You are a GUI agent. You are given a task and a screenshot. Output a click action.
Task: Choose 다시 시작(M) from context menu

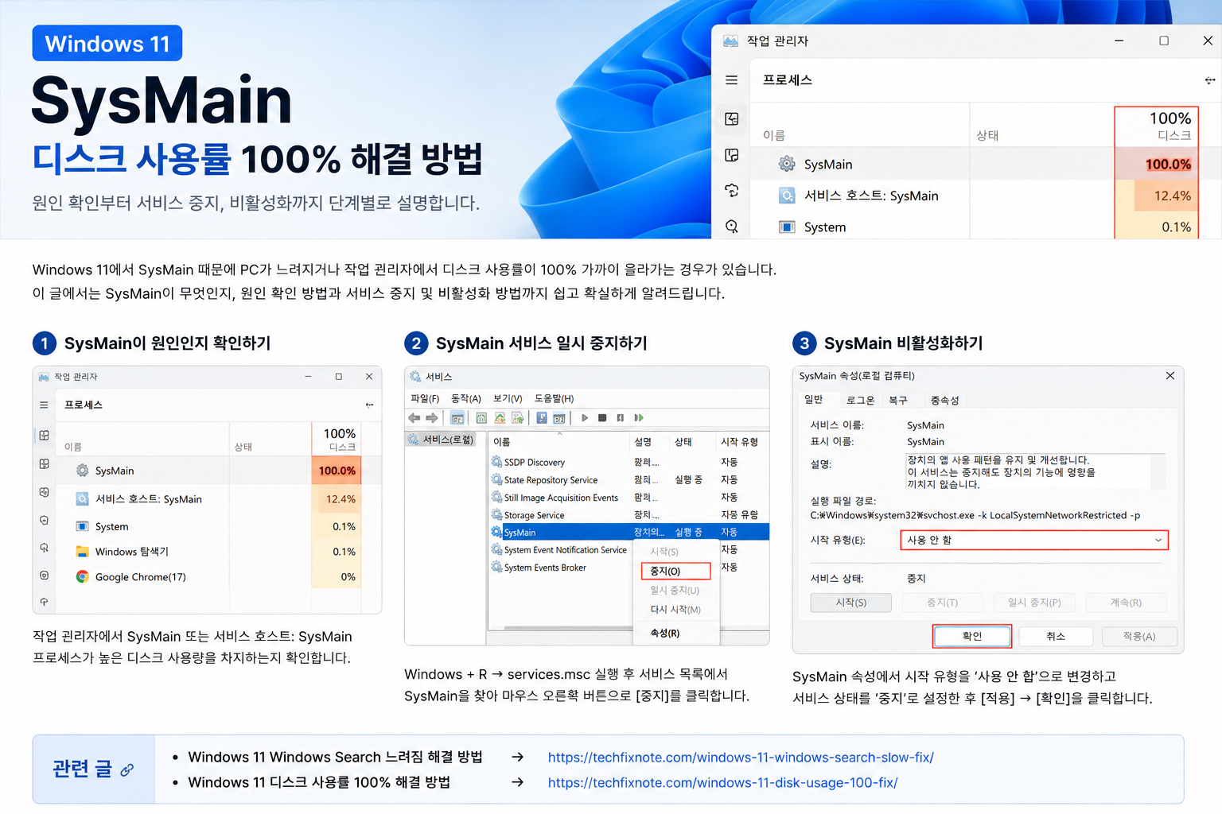[675, 610]
